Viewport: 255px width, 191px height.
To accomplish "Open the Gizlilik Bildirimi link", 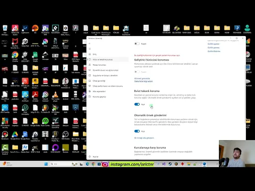I will point(214,51).
